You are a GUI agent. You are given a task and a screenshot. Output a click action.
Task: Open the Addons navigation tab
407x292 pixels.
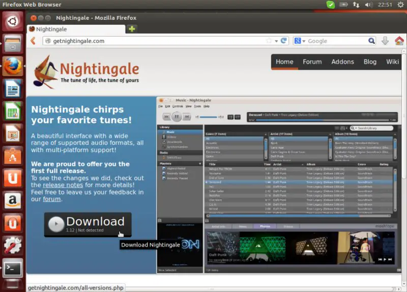click(x=342, y=62)
